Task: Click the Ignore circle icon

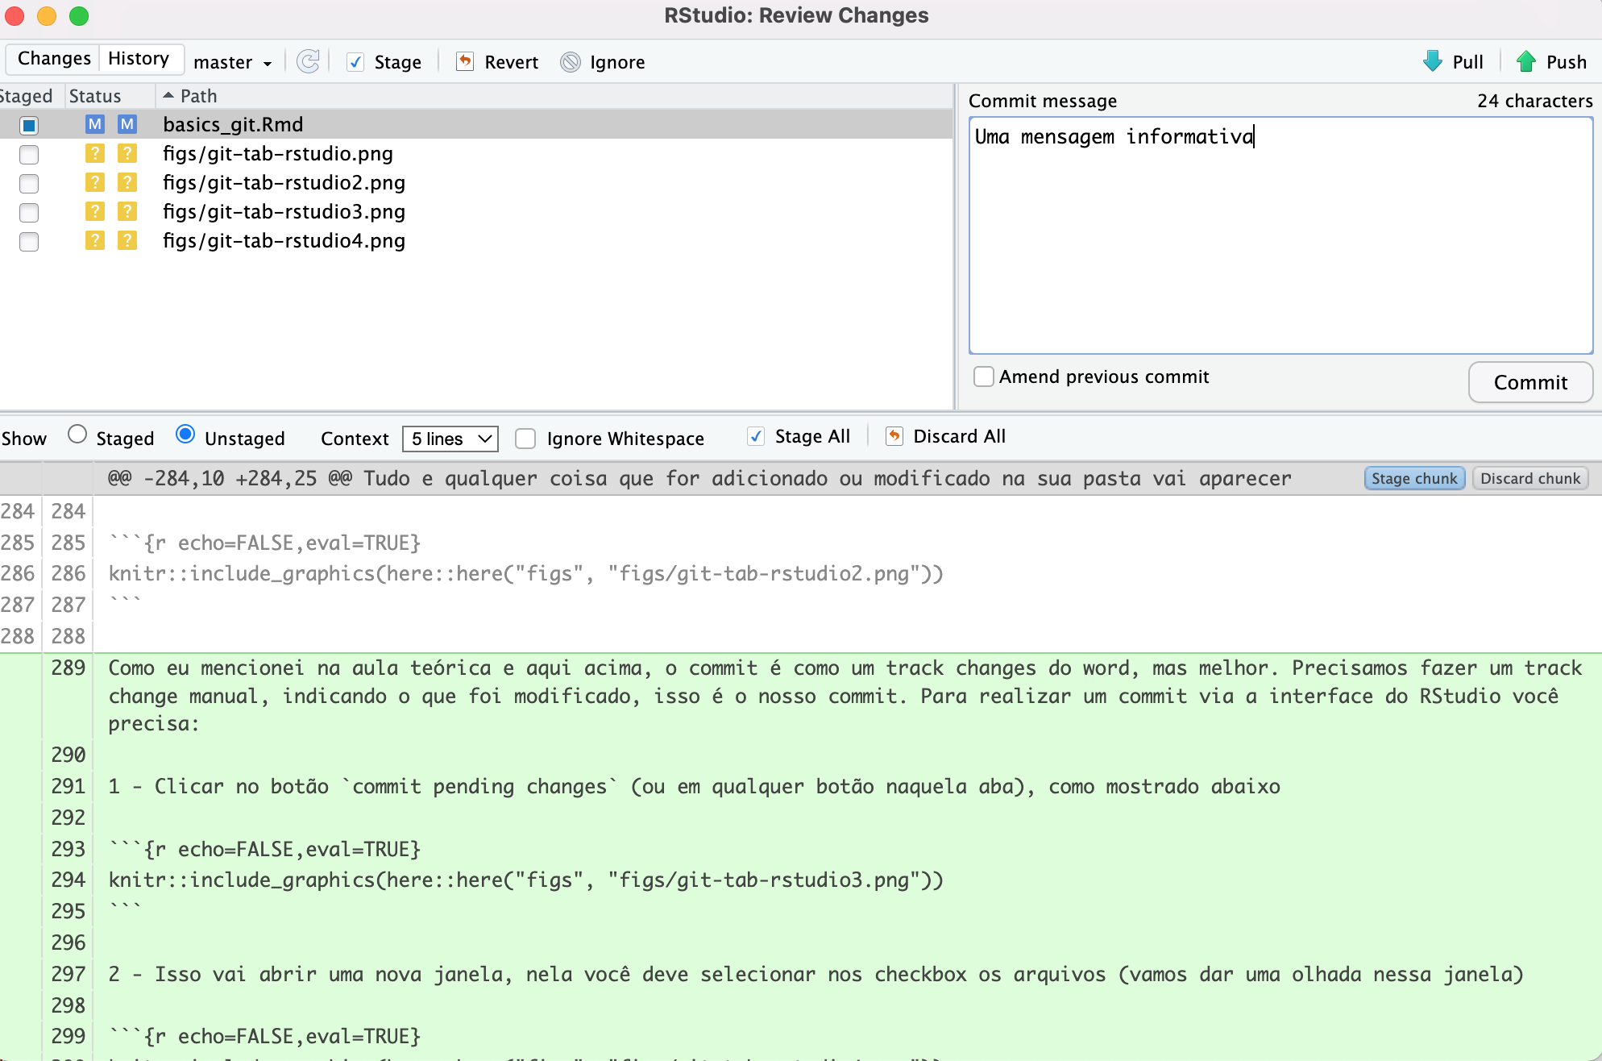Action: (x=571, y=62)
